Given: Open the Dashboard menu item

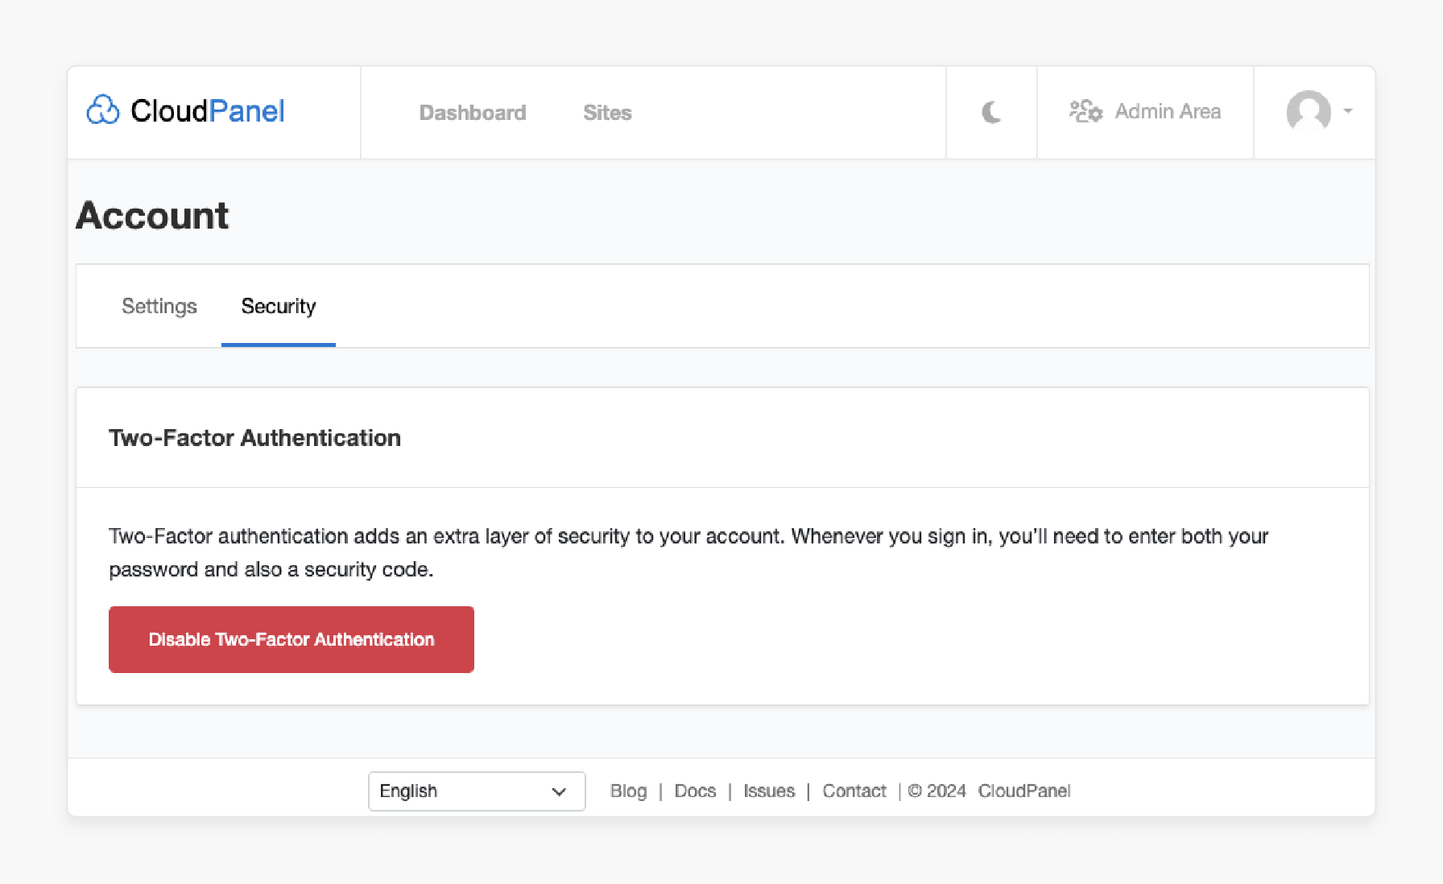Looking at the screenshot, I should point(473,113).
